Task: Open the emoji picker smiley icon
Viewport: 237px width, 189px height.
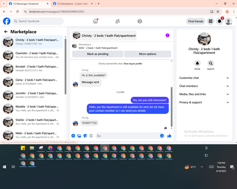Action: (x=162, y=136)
